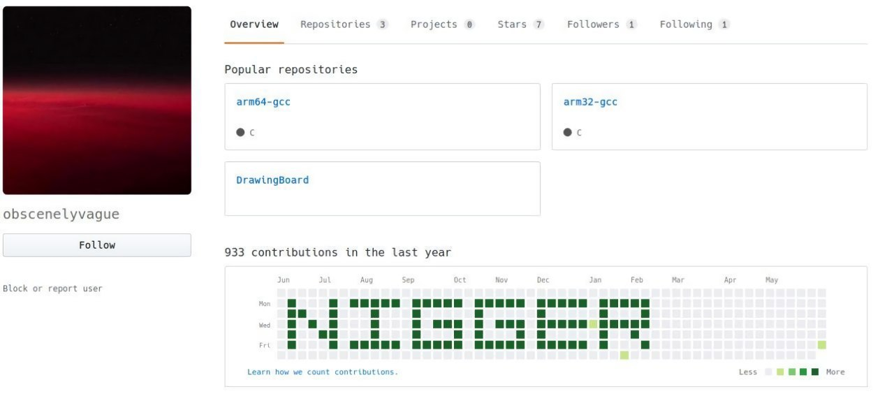Click the Projects count badge
894x403 pixels.
469,24
